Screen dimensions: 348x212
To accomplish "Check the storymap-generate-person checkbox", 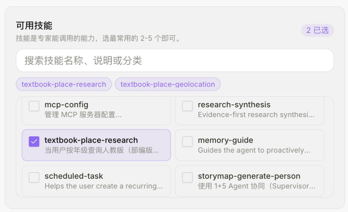I will point(187,177).
